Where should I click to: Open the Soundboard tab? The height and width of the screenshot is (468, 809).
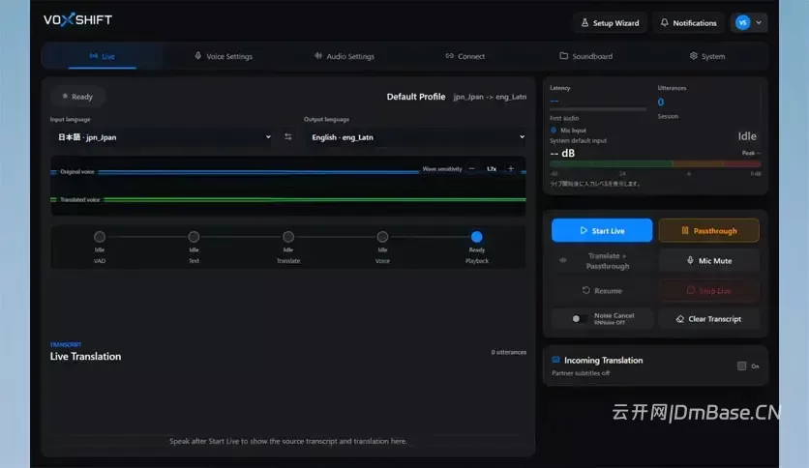pos(586,56)
